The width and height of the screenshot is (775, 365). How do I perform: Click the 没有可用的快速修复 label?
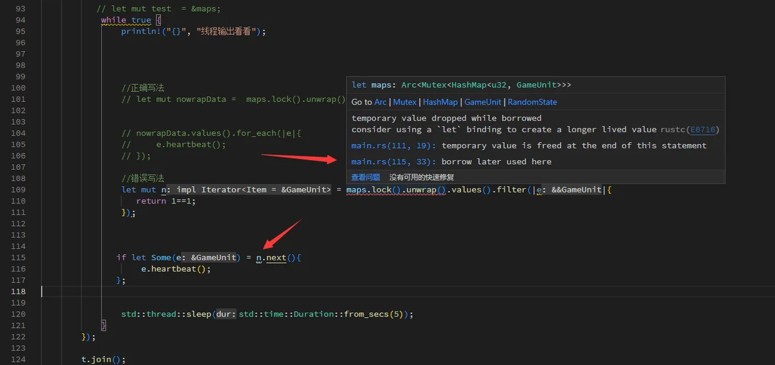click(422, 177)
